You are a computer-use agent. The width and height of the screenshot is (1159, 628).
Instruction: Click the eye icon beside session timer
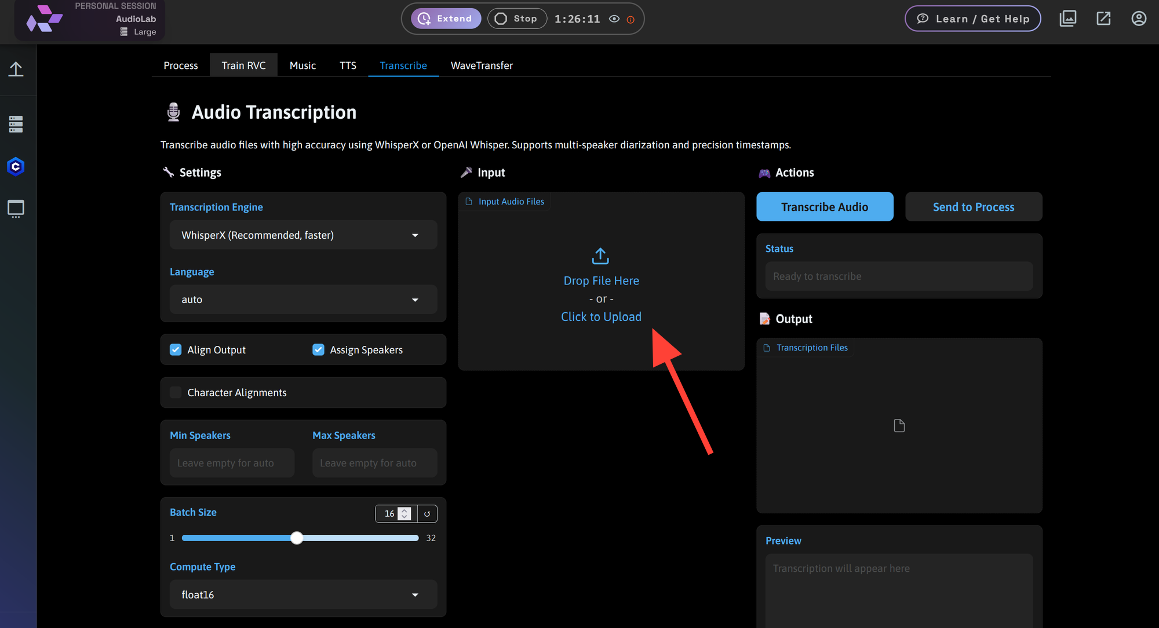click(614, 19)
